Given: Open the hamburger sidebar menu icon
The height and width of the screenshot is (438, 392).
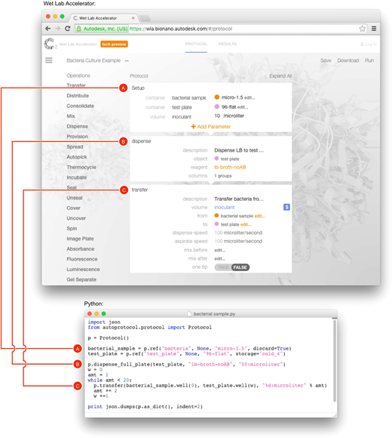Looking at the screenshot, I should (x=49, y=60).
